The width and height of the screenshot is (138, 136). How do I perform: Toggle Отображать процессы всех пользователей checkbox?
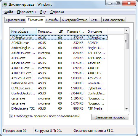point(11,116)
